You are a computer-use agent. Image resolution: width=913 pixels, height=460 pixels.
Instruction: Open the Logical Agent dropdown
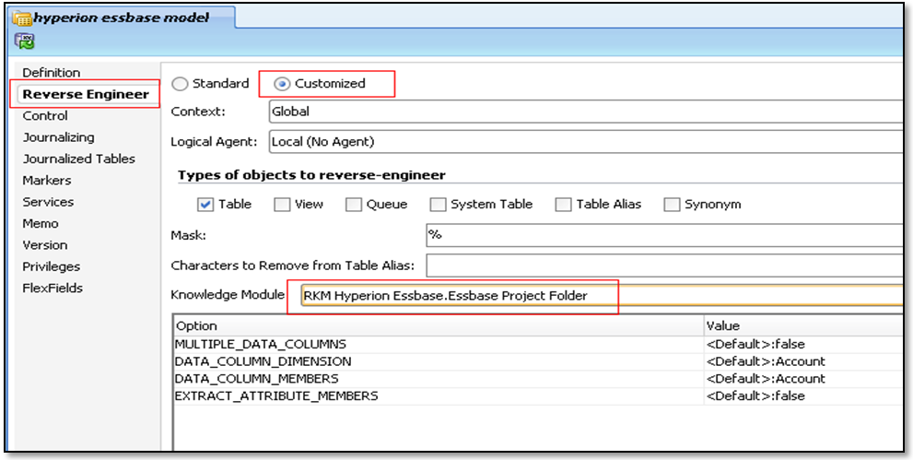[588, 141]
